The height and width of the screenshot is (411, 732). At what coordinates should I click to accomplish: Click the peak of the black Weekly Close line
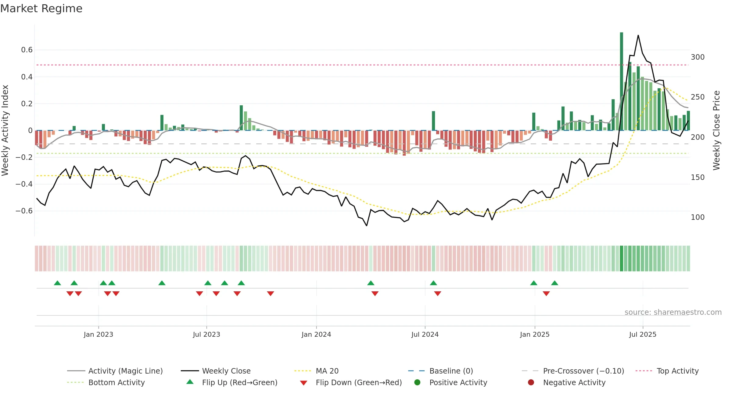pos(638,36)
